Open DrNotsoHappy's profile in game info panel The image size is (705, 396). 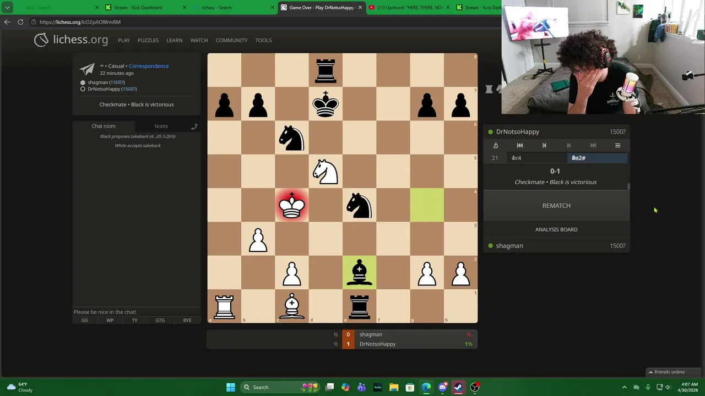click(112, 89)
